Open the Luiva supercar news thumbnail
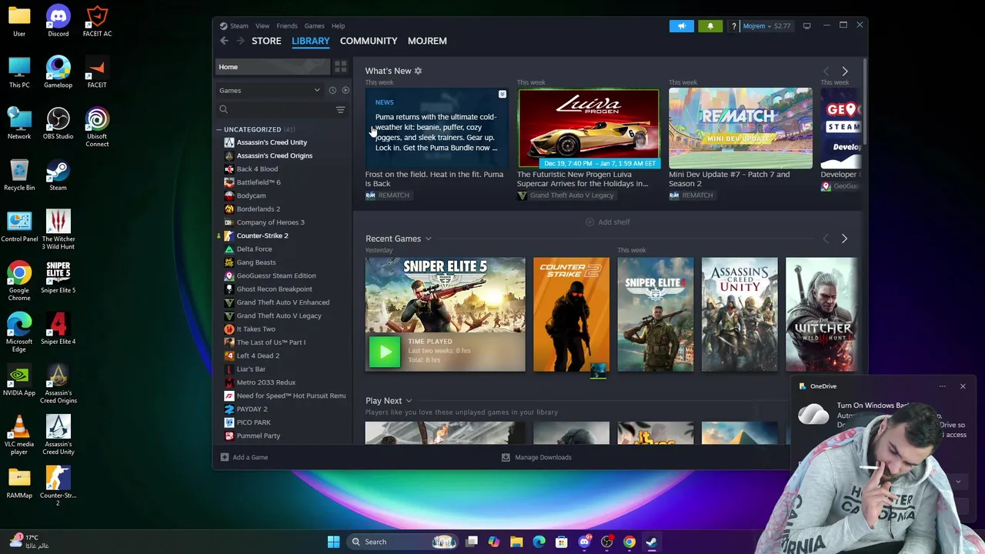This screenshot has height=554, width=985. (589, 128)
